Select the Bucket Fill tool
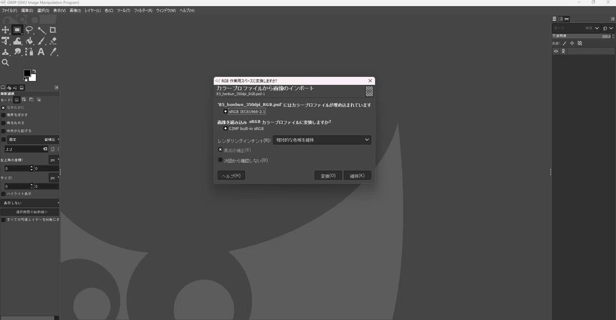 [29, 41]
